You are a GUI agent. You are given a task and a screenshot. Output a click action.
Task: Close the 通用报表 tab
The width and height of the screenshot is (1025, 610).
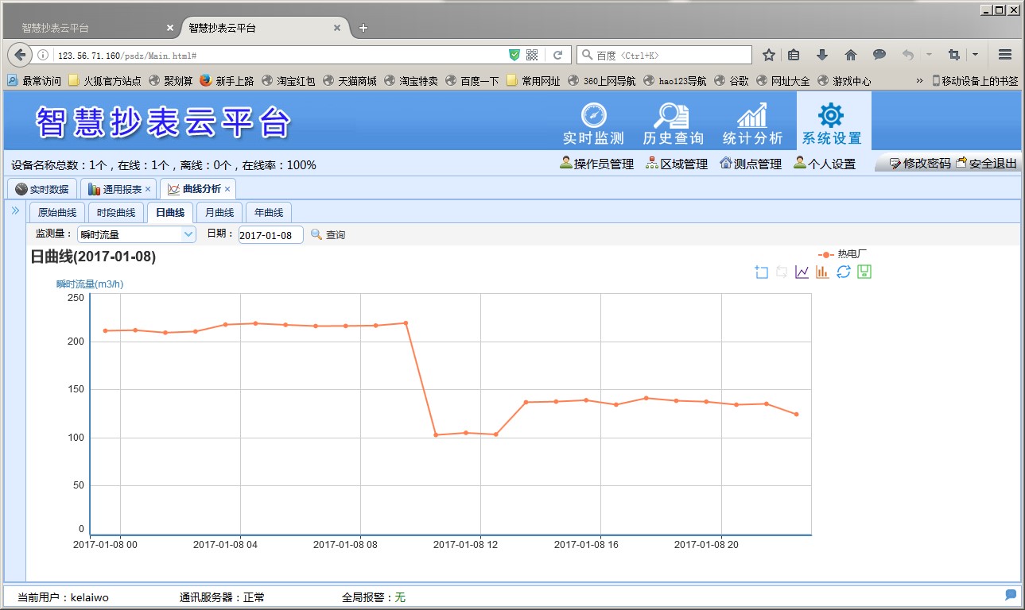pos(148,189)
